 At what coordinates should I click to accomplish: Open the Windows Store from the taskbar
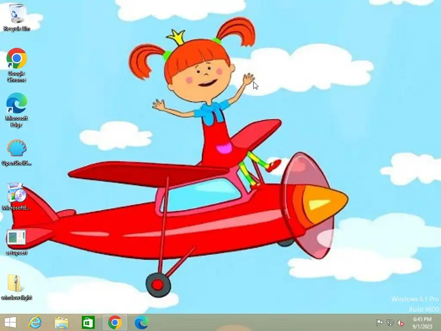coord(88,322)
